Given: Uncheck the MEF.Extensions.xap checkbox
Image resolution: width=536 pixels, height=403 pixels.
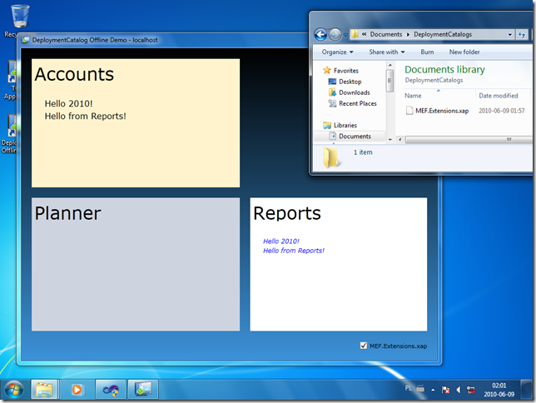Looking at the screenshot, I should (364, 346).
